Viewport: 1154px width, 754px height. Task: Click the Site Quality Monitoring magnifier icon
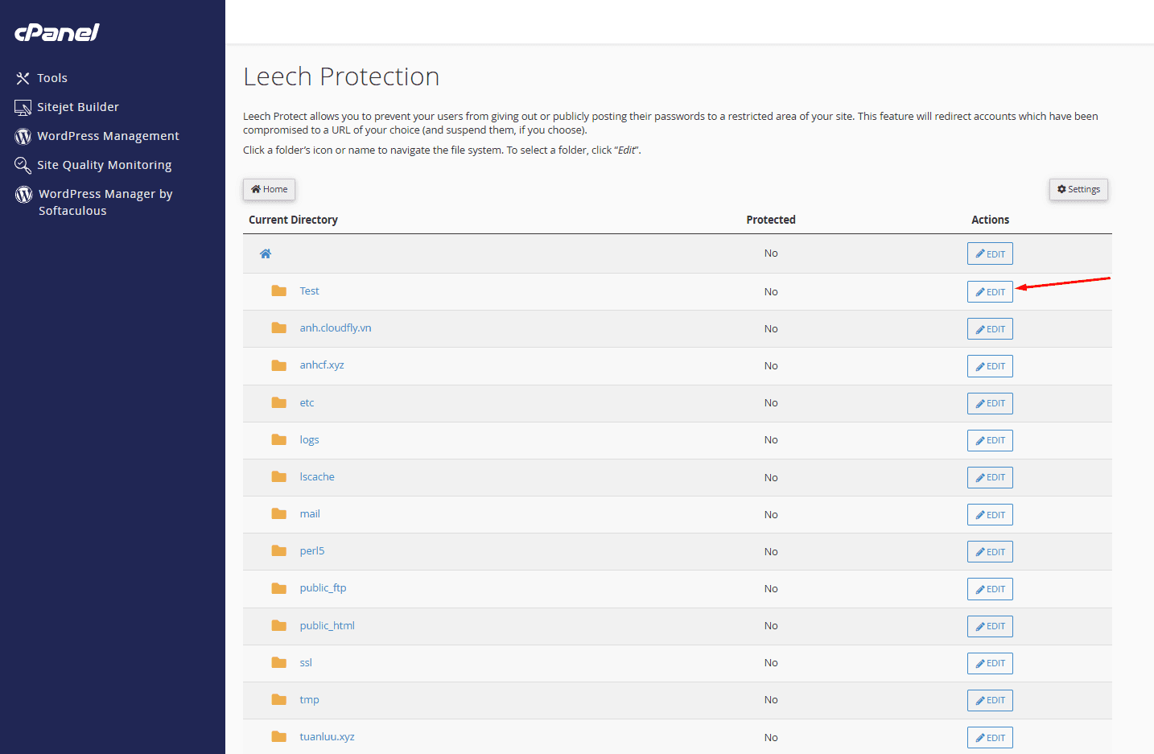(x=23, y=166)
